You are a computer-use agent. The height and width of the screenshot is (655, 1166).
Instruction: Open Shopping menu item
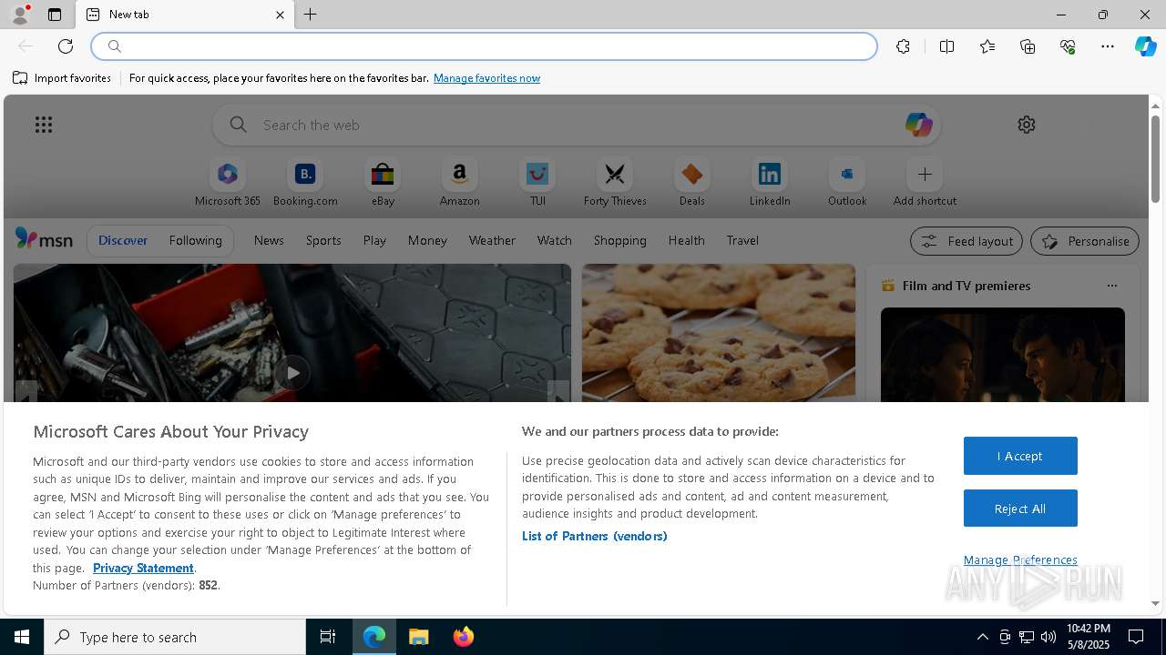620,240
